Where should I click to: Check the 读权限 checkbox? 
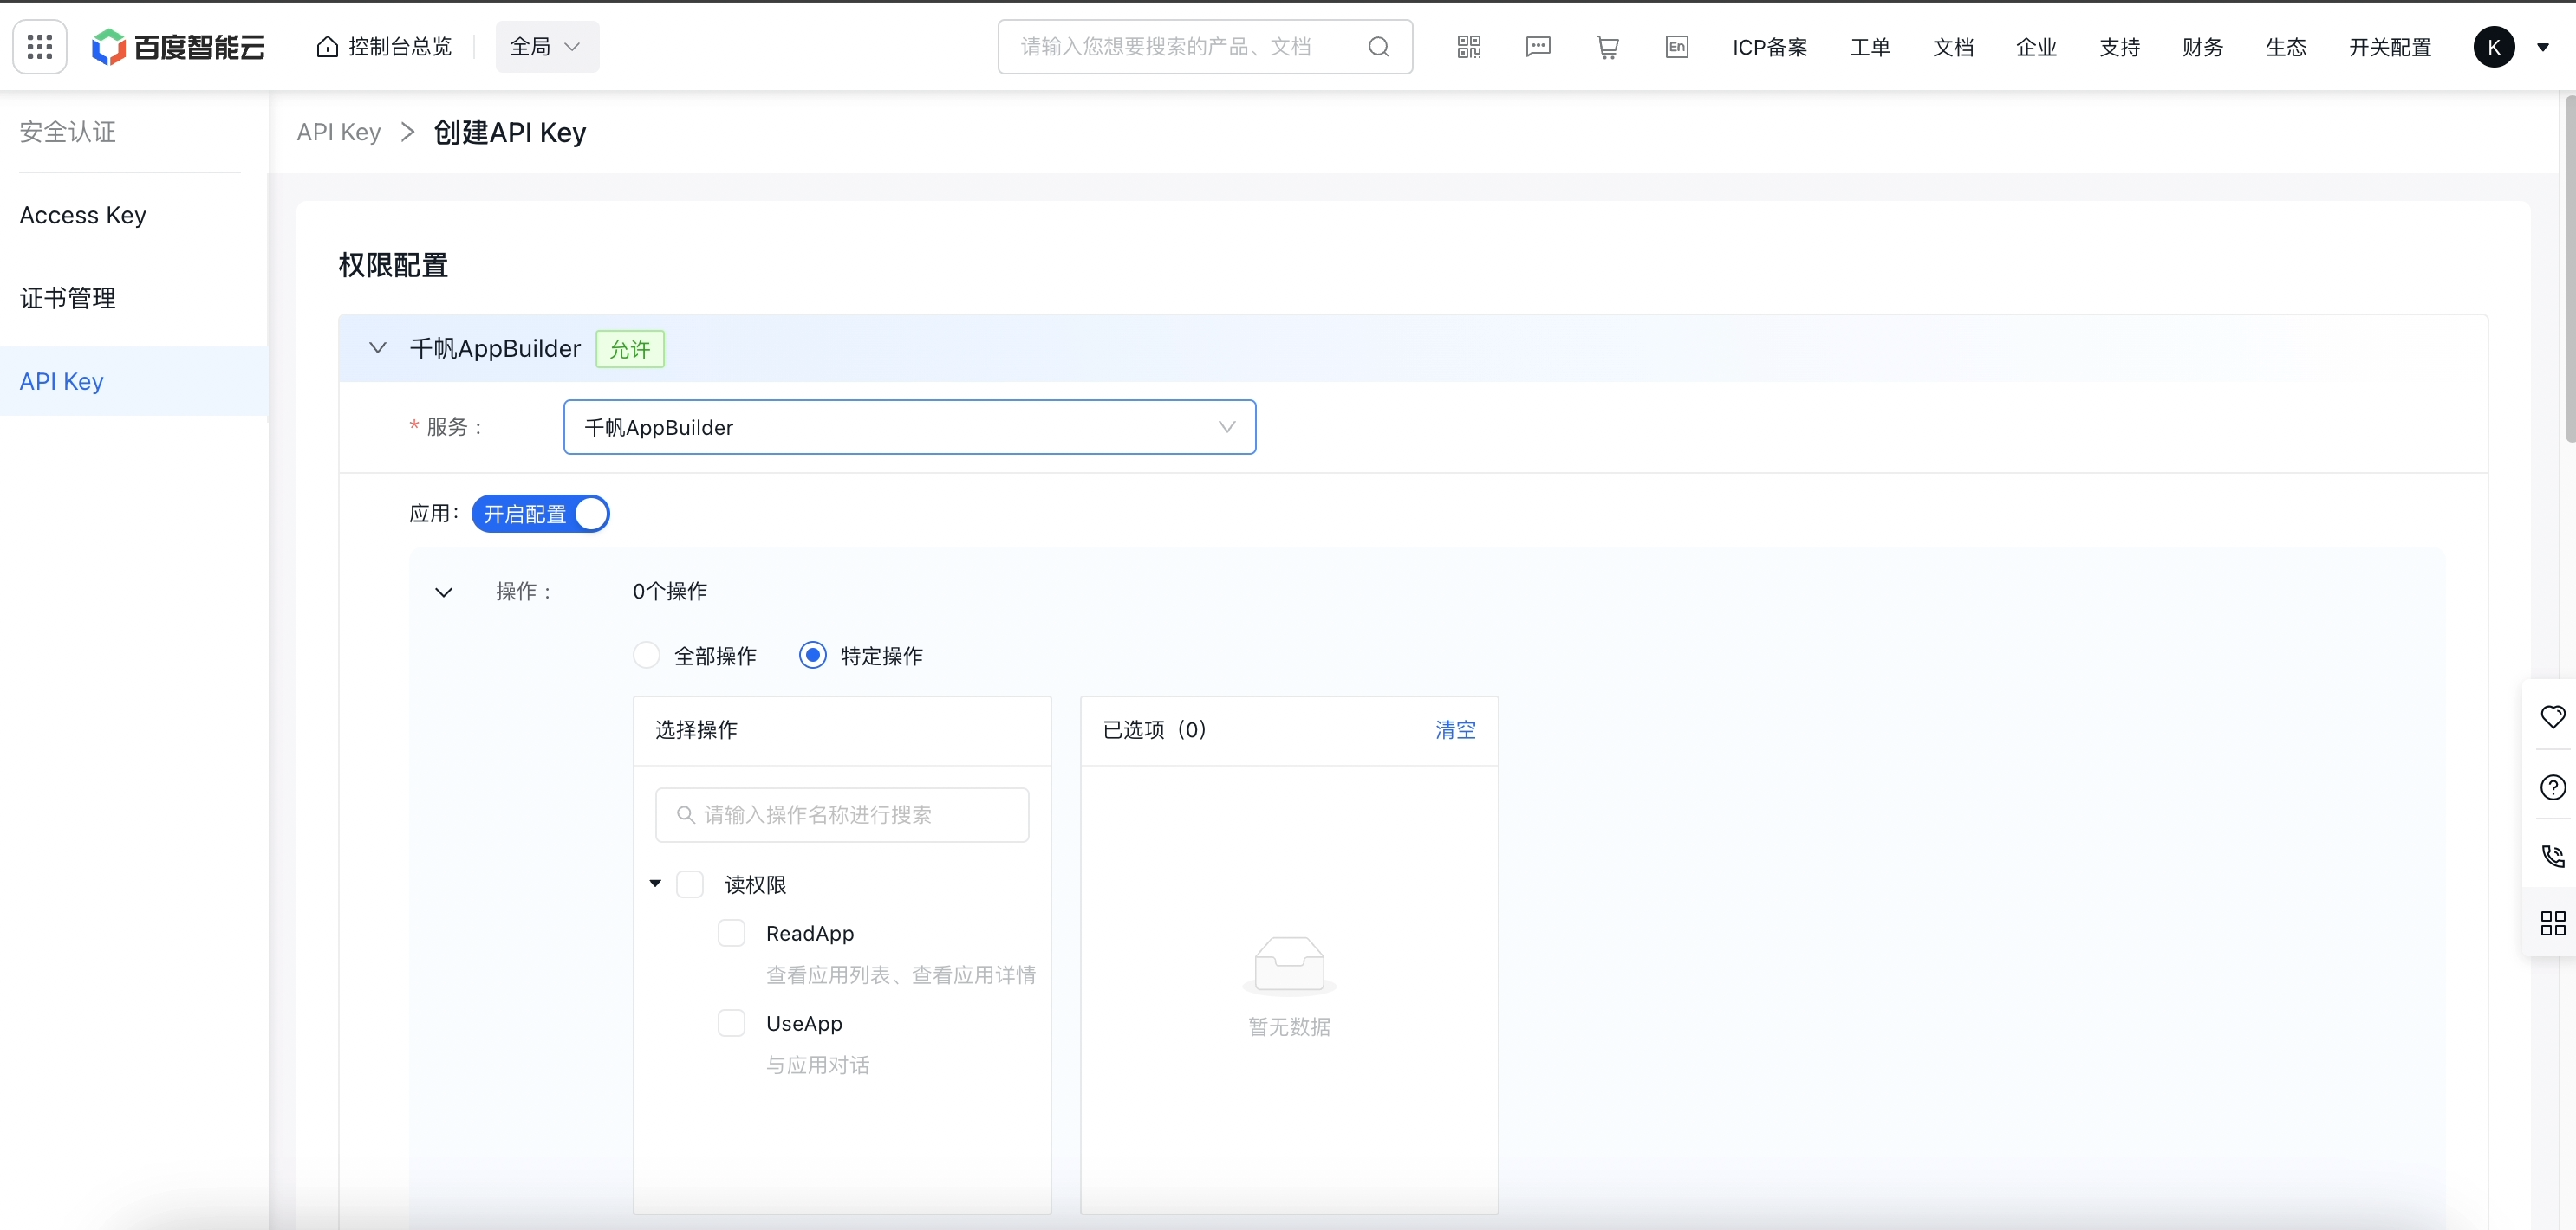[690, 884]
